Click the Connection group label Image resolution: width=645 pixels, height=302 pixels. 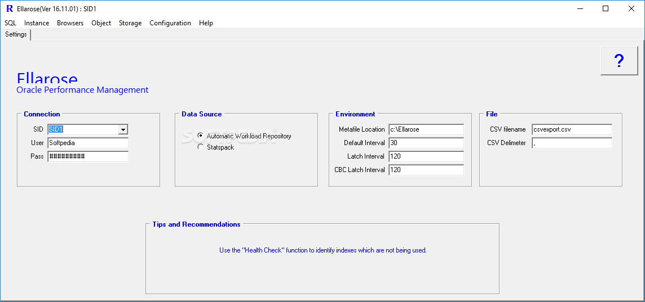pyautogui.click(x=42, y=114)
